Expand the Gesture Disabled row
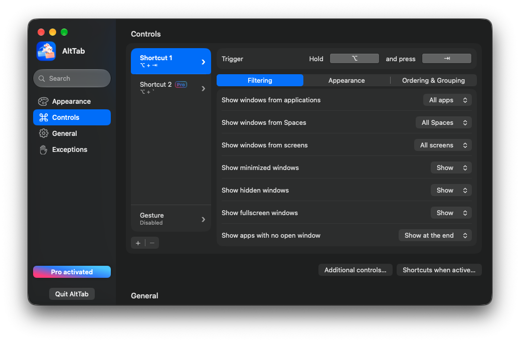Image resolution: width=520 pixels, height=342 pixels. tap(171, 219)
